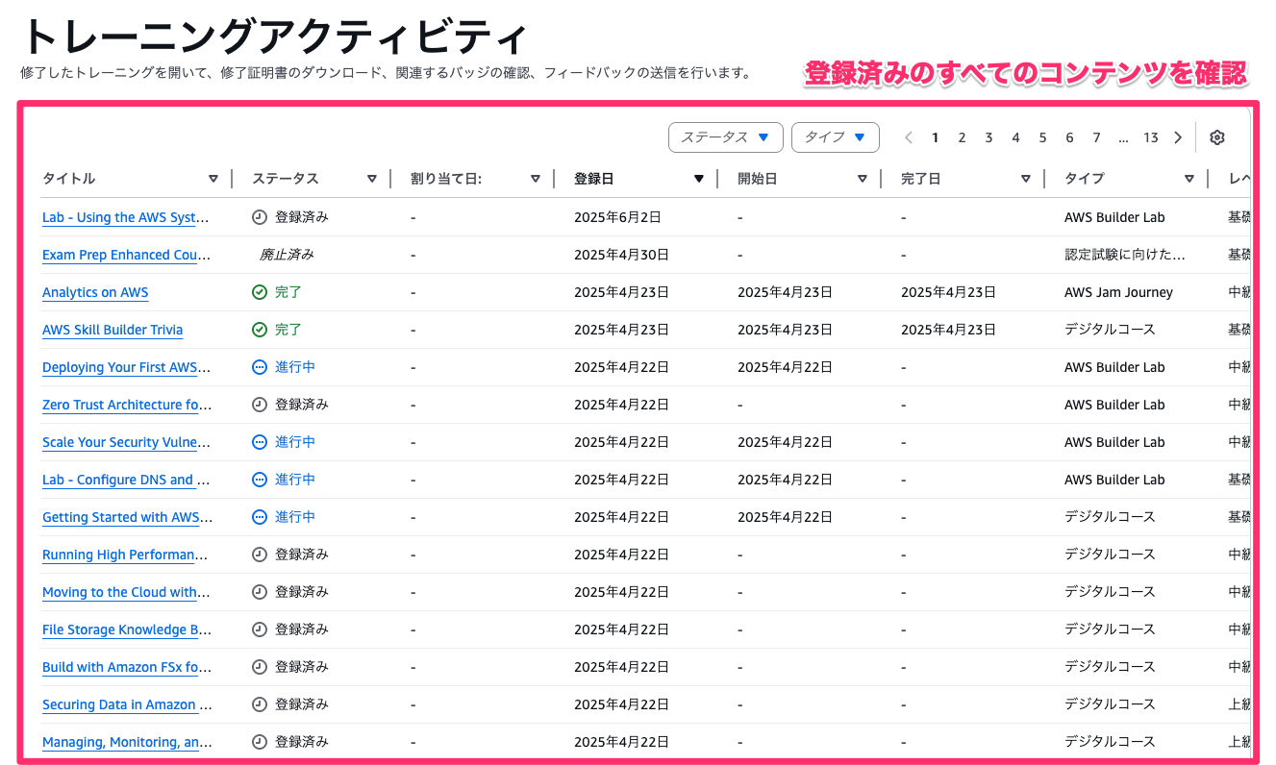The image size is (1276, 765).
Task: Click in-progress icon in Getting Started with AWS row
Action: tap(260, 517)
